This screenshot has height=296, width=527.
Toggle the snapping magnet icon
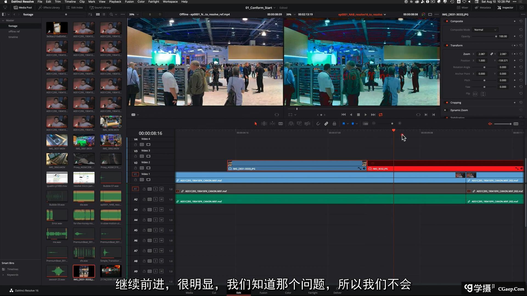point(318,124)
